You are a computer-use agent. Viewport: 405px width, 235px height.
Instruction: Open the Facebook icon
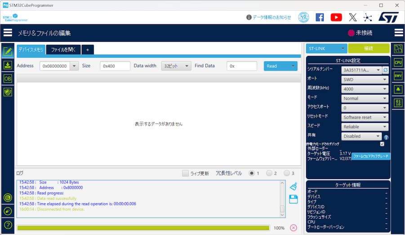pyautogui.click(x=320, y=18)
